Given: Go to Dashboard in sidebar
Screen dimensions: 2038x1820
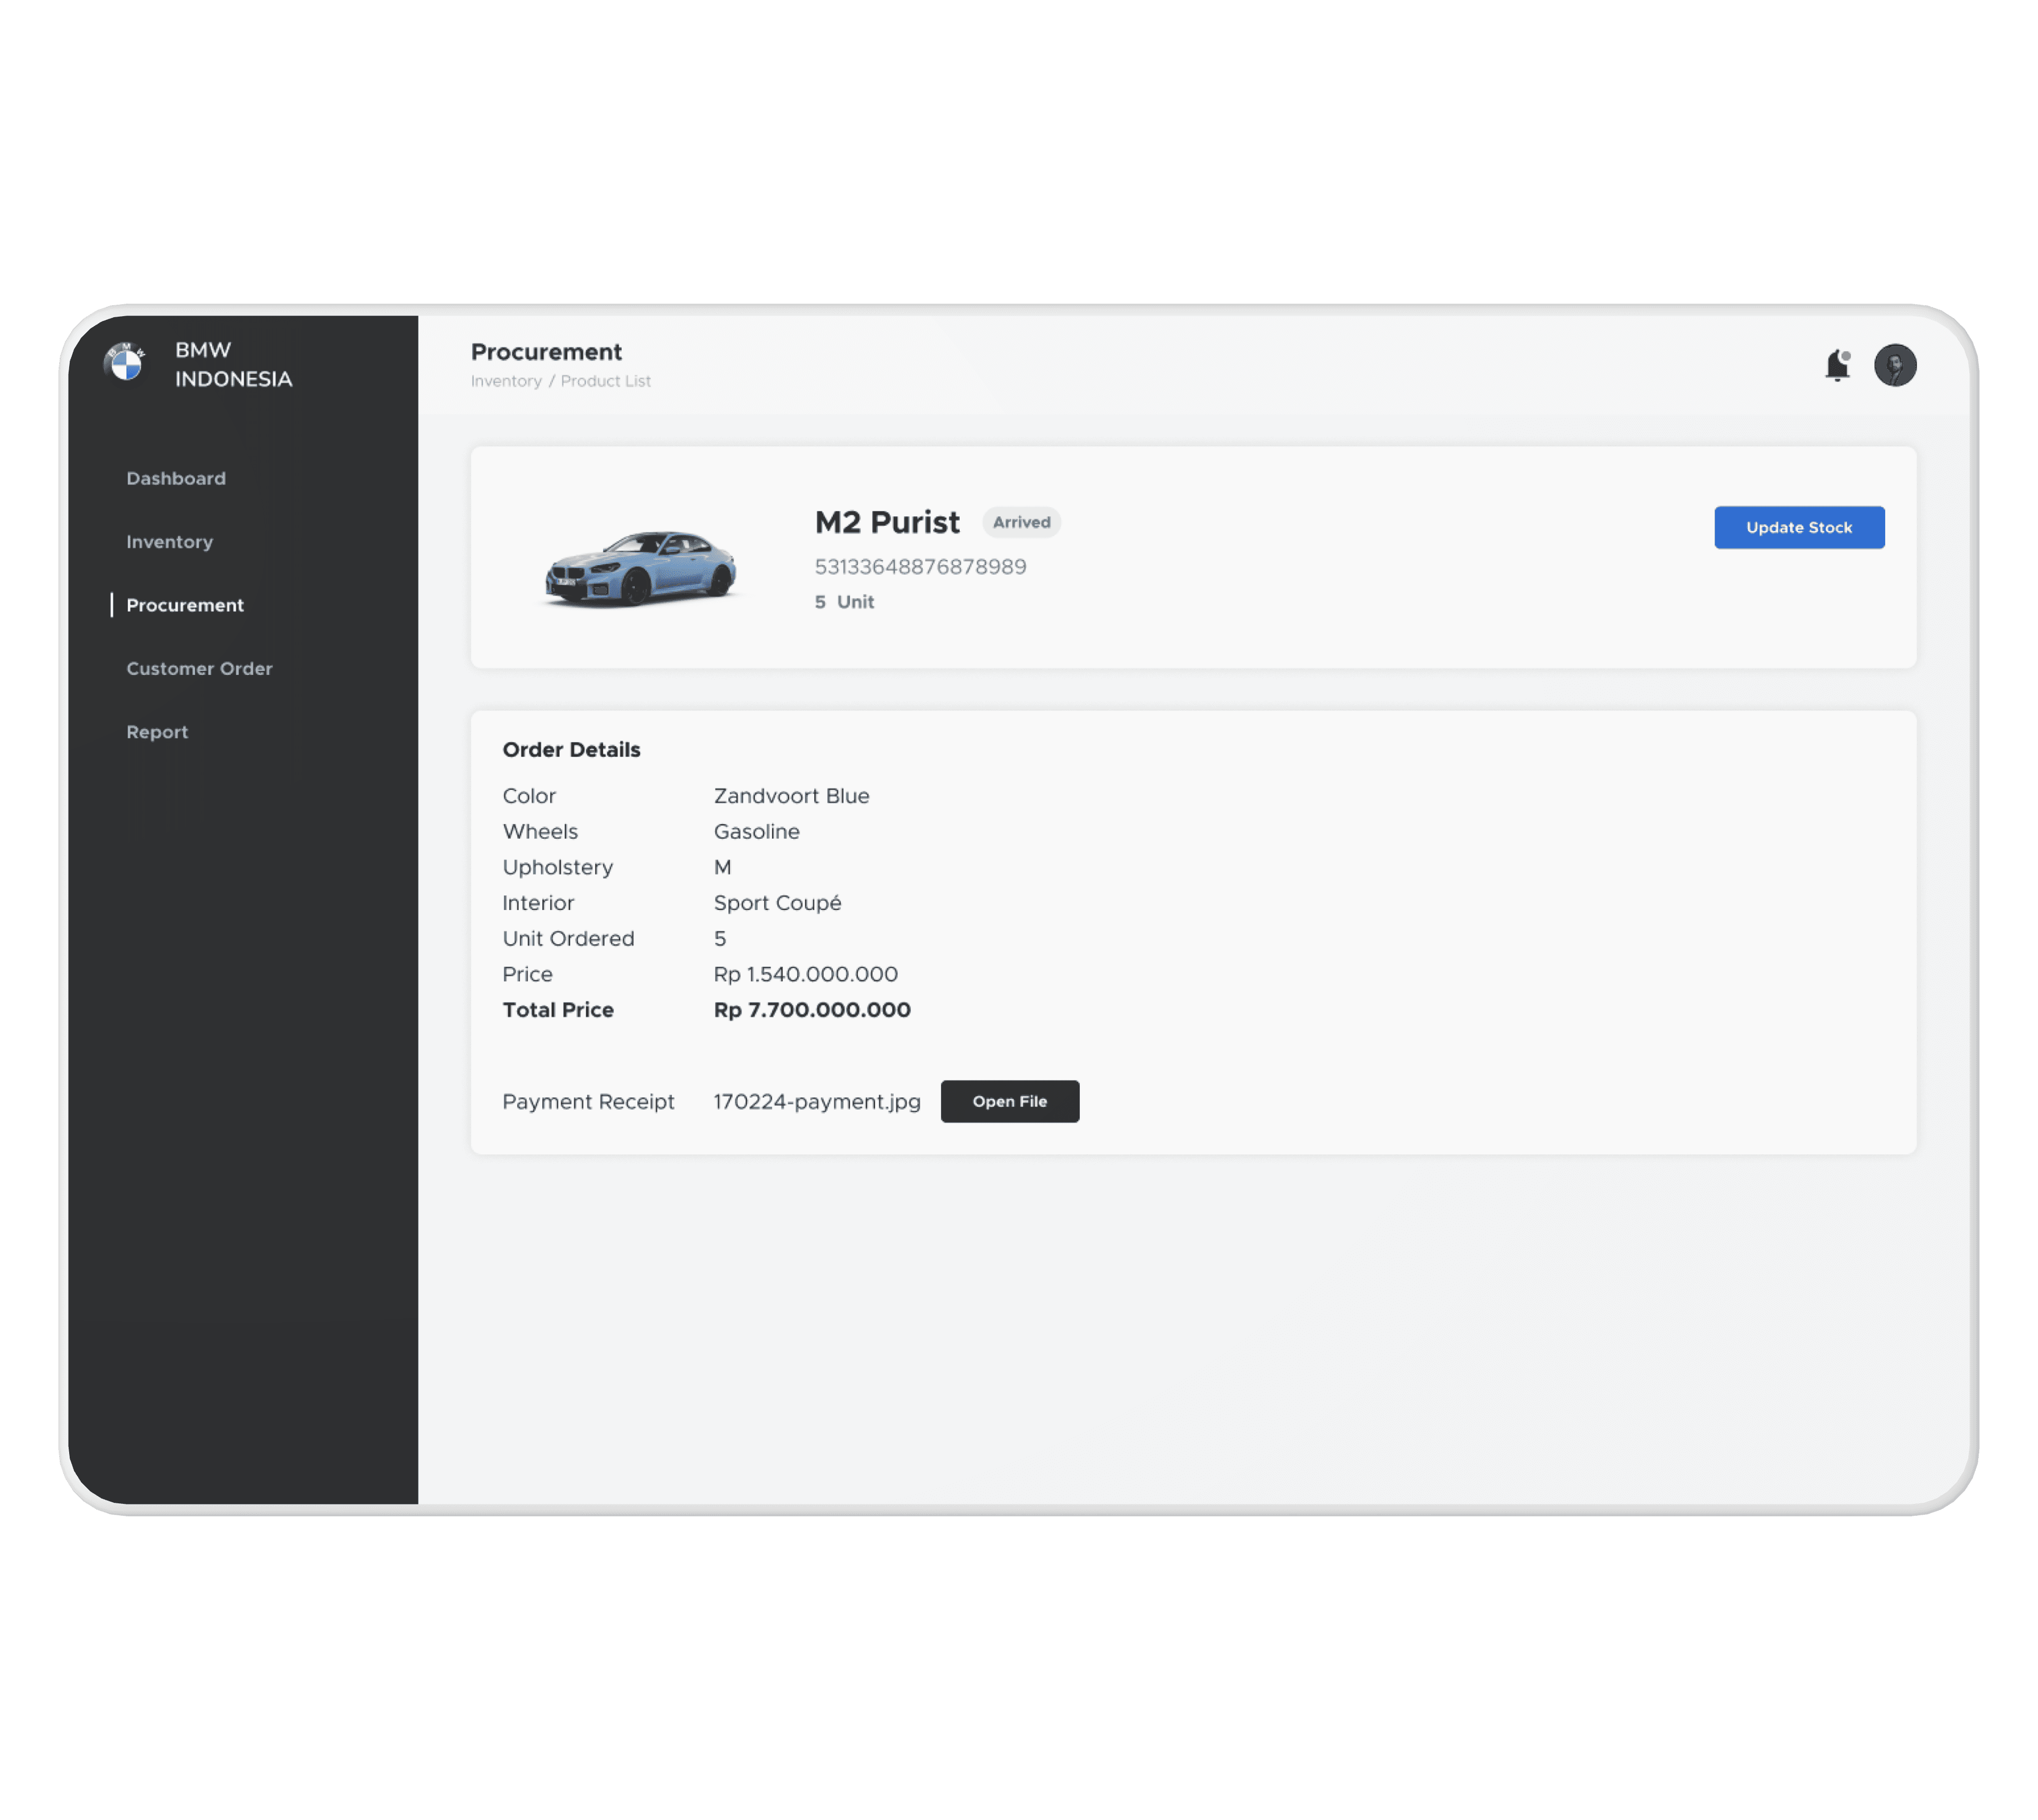Looking at the screenshot, I should 176,478.
